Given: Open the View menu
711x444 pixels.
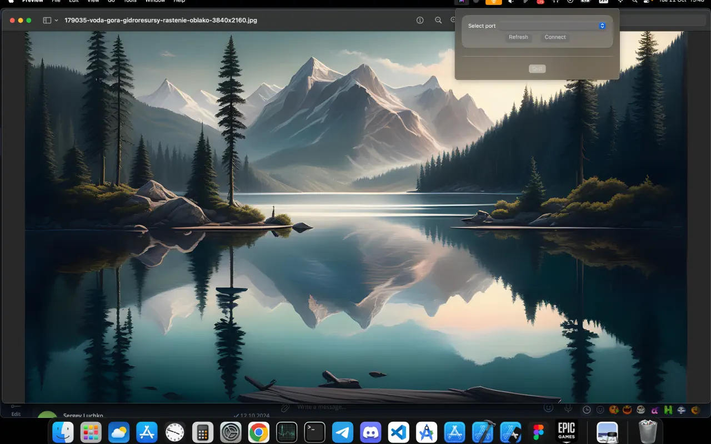Looking at the screenshot, I should pyautogui.click(x=93, y=2).
